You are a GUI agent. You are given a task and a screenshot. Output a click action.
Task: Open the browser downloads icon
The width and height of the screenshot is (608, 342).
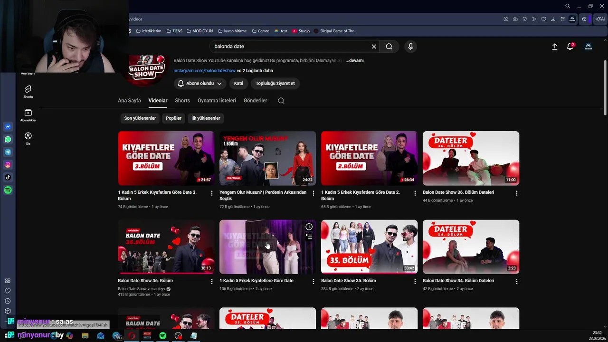(x=553, y=19)
